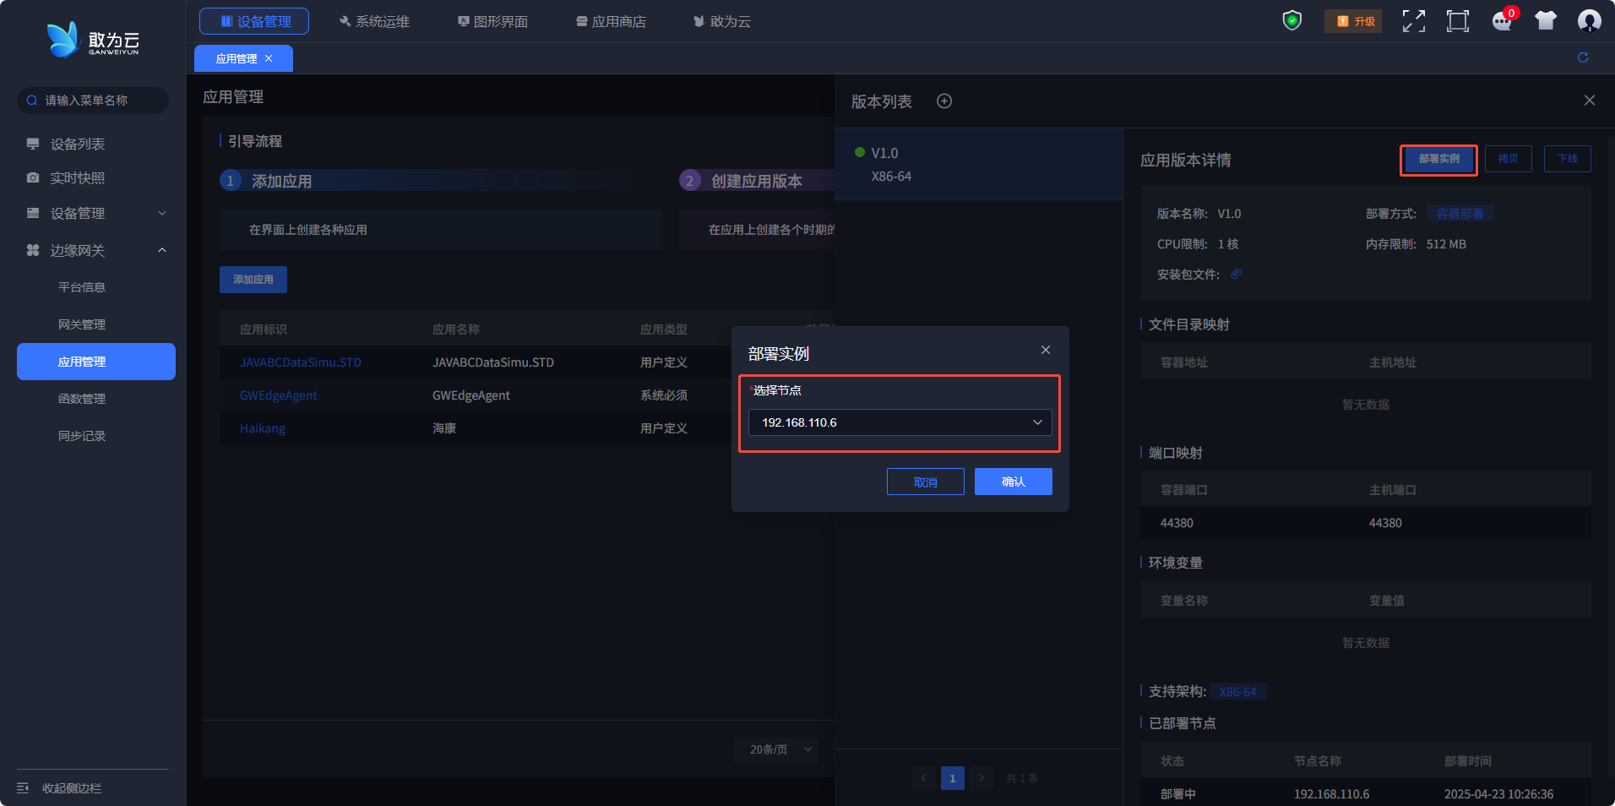Click deployed node name 192.168.110.6
The height and width of the screenshot is (806, 1615).
pyautogui.click(x=1331, y=794)
